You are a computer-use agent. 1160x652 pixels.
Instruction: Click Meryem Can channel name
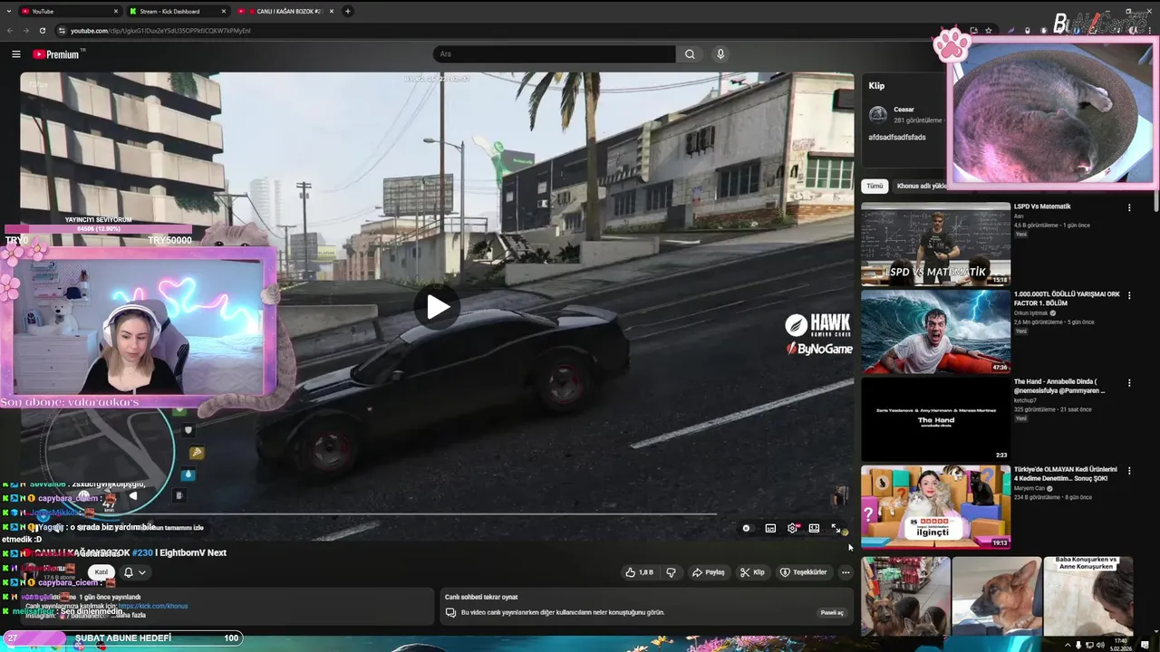[x=1029, y=488]
